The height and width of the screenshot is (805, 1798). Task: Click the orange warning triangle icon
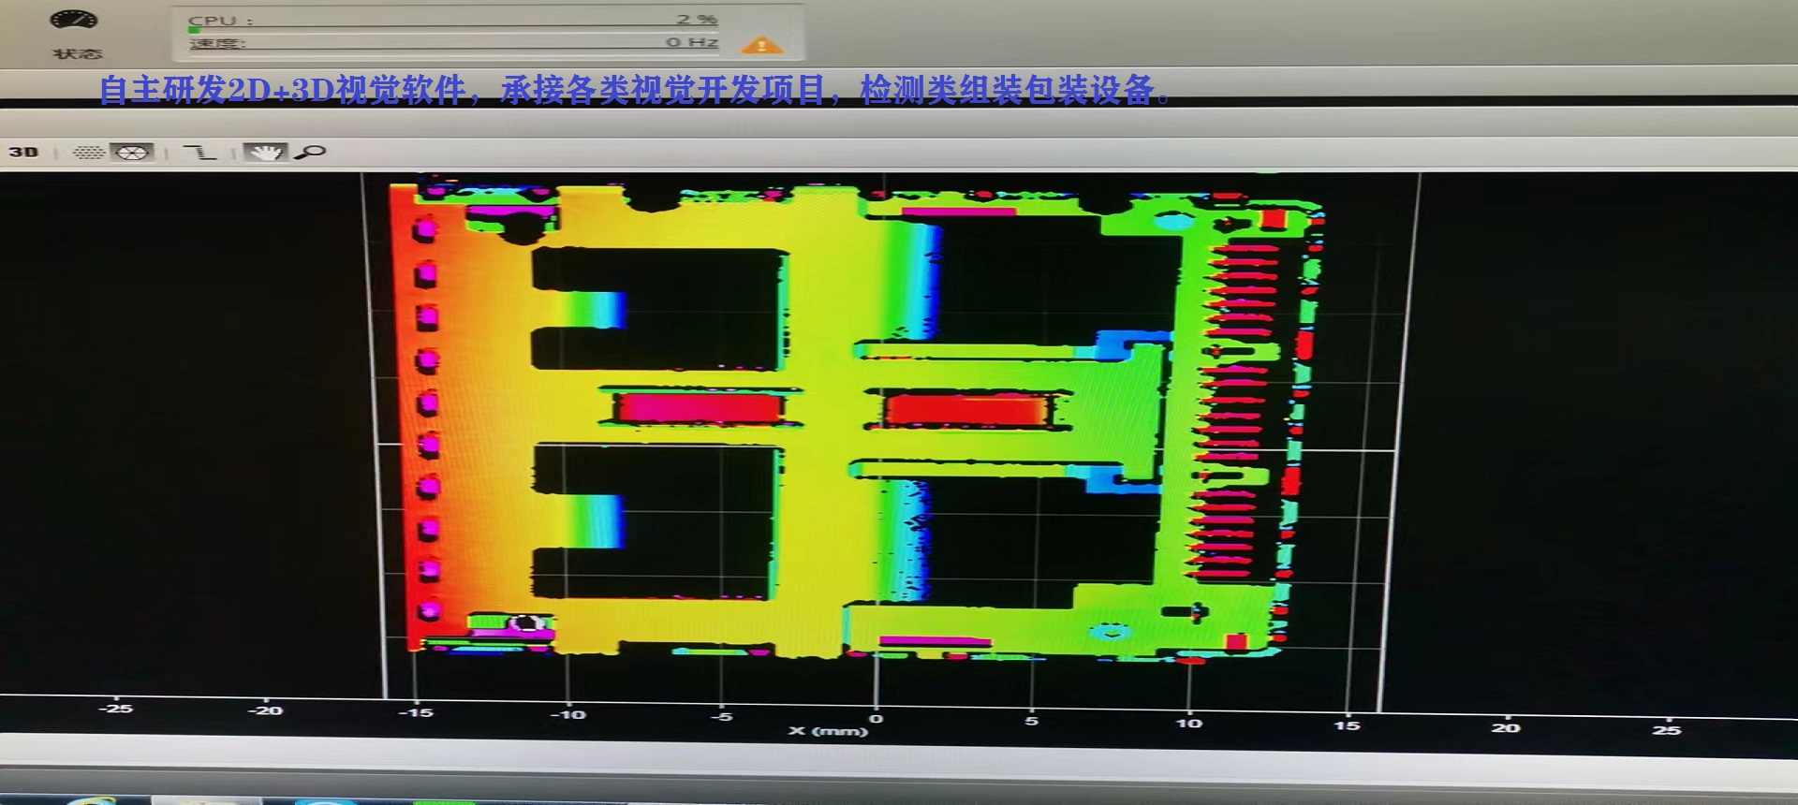coord(761,45)
